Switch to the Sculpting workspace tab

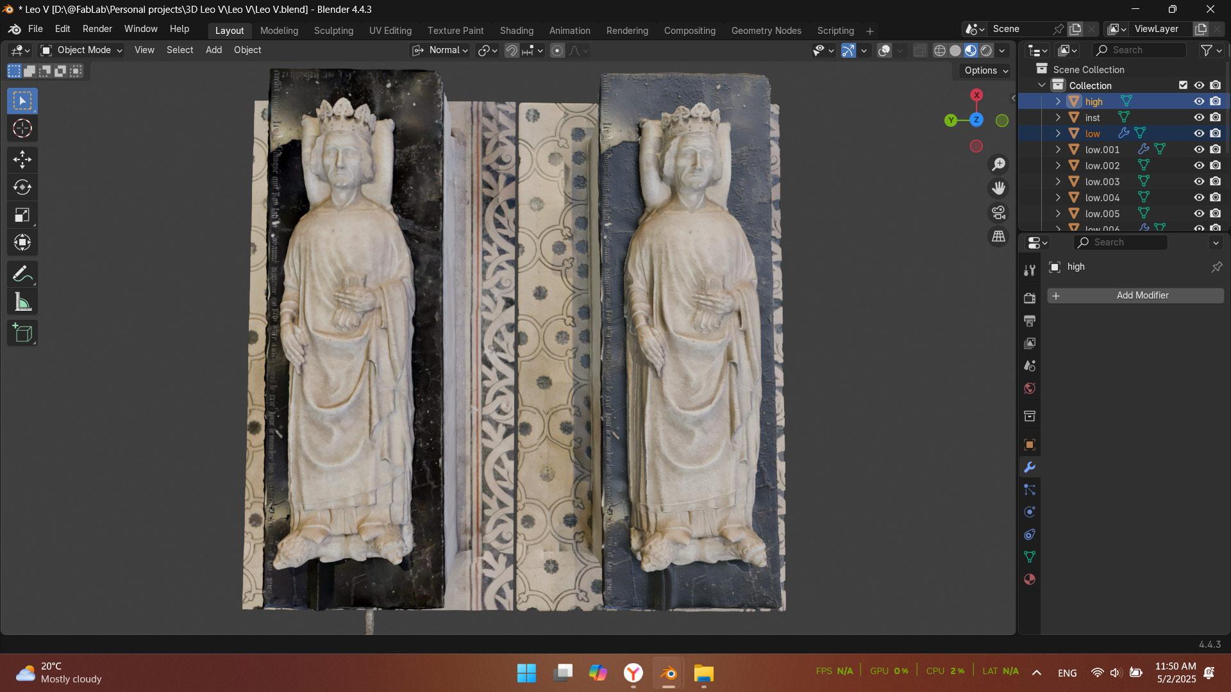coord(333,31)
